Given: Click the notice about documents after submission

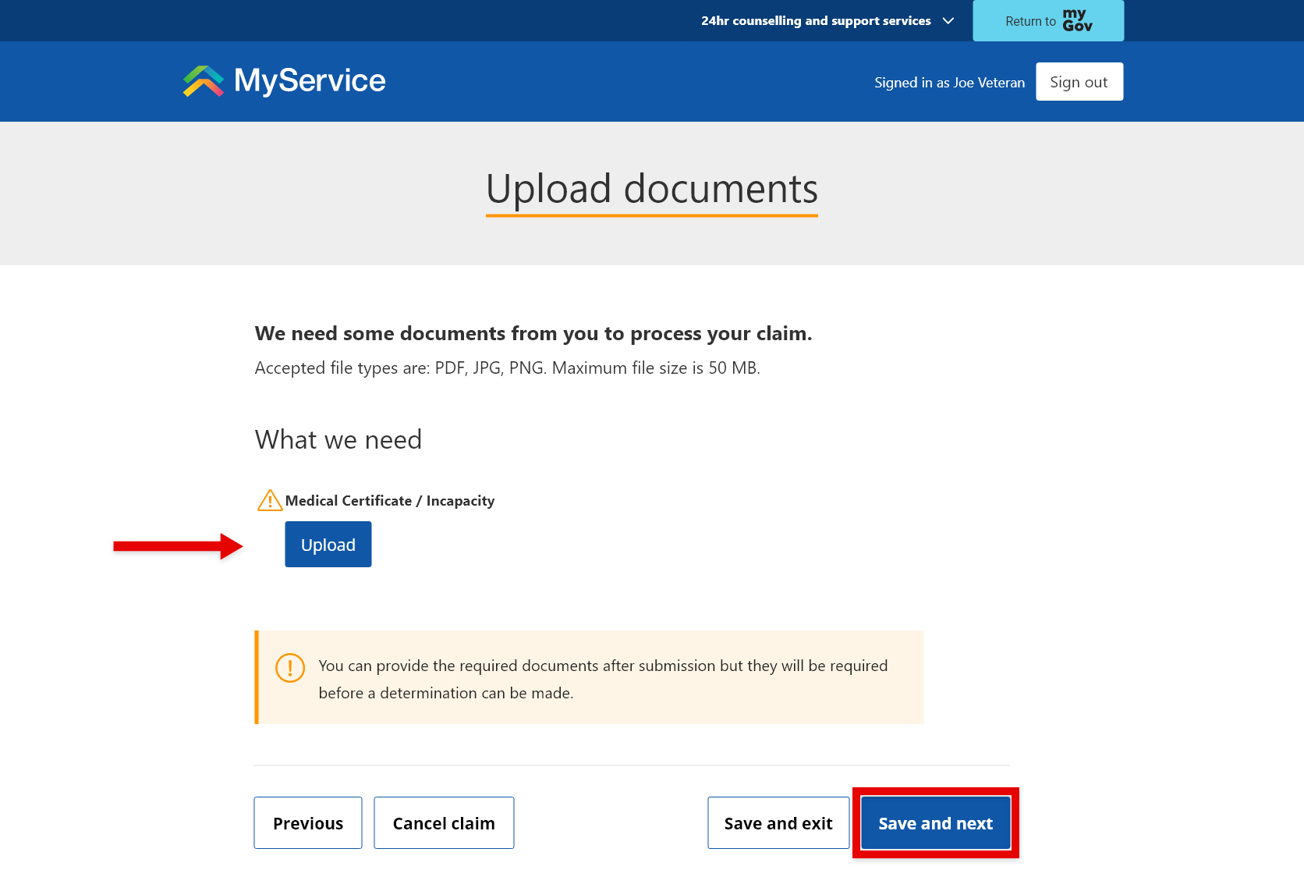Looking at the screenshot, I should pyautogui.click(x=590, y=677).
